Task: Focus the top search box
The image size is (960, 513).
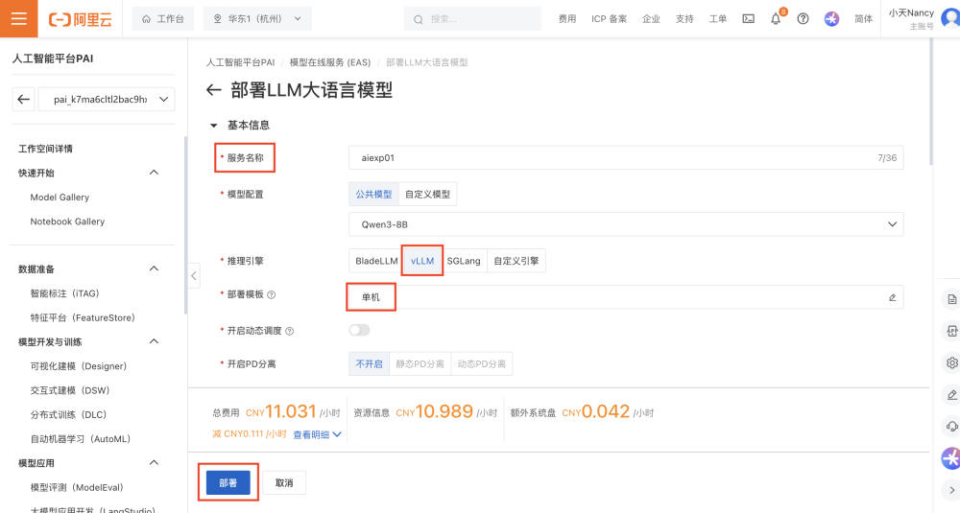Action: 472,19
